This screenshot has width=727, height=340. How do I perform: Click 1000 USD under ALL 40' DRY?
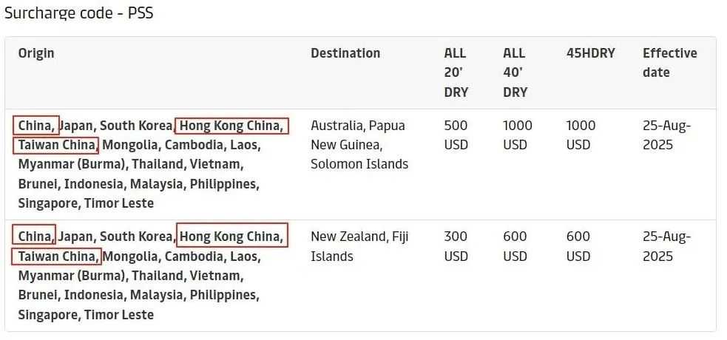(x=517, y=135)
